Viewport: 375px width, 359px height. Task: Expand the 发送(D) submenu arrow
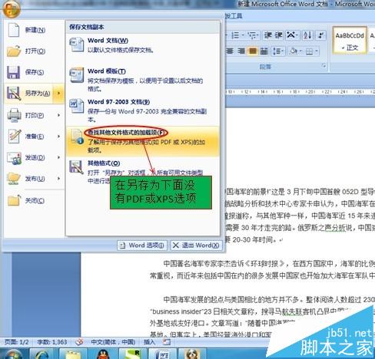pos(58,157)
